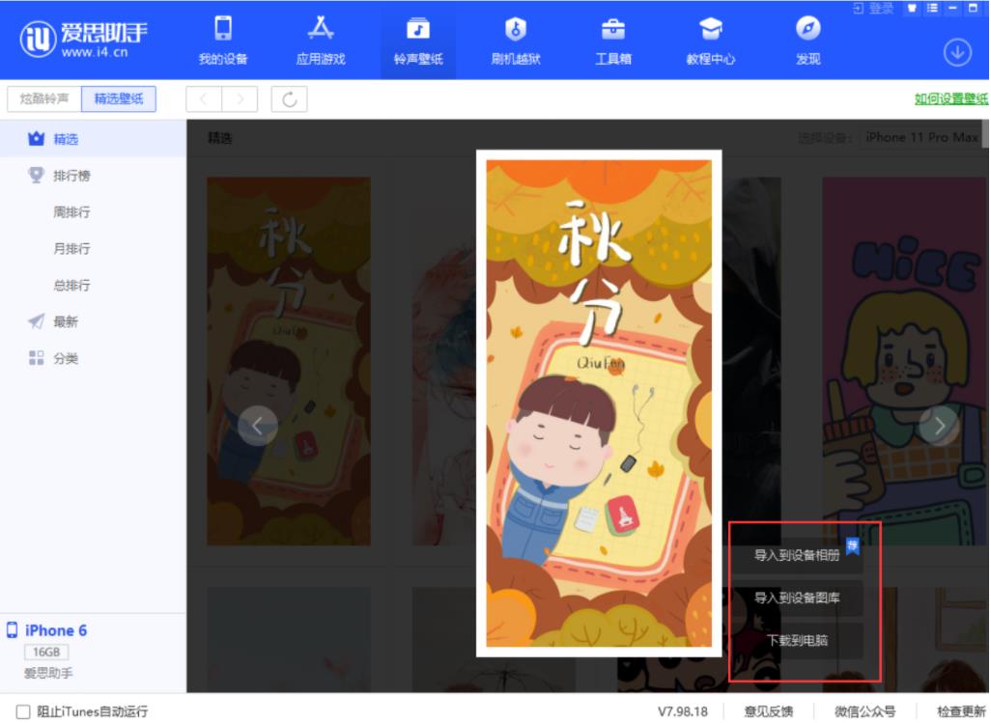This screenshot has height=723, width=991.
Task: Click 导入到设备相册 button
Action: [x=796, y=556]
